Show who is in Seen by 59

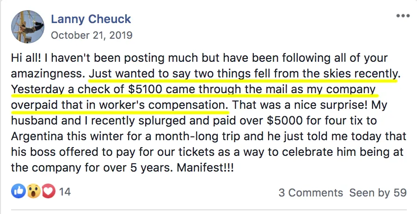(378, 193)
